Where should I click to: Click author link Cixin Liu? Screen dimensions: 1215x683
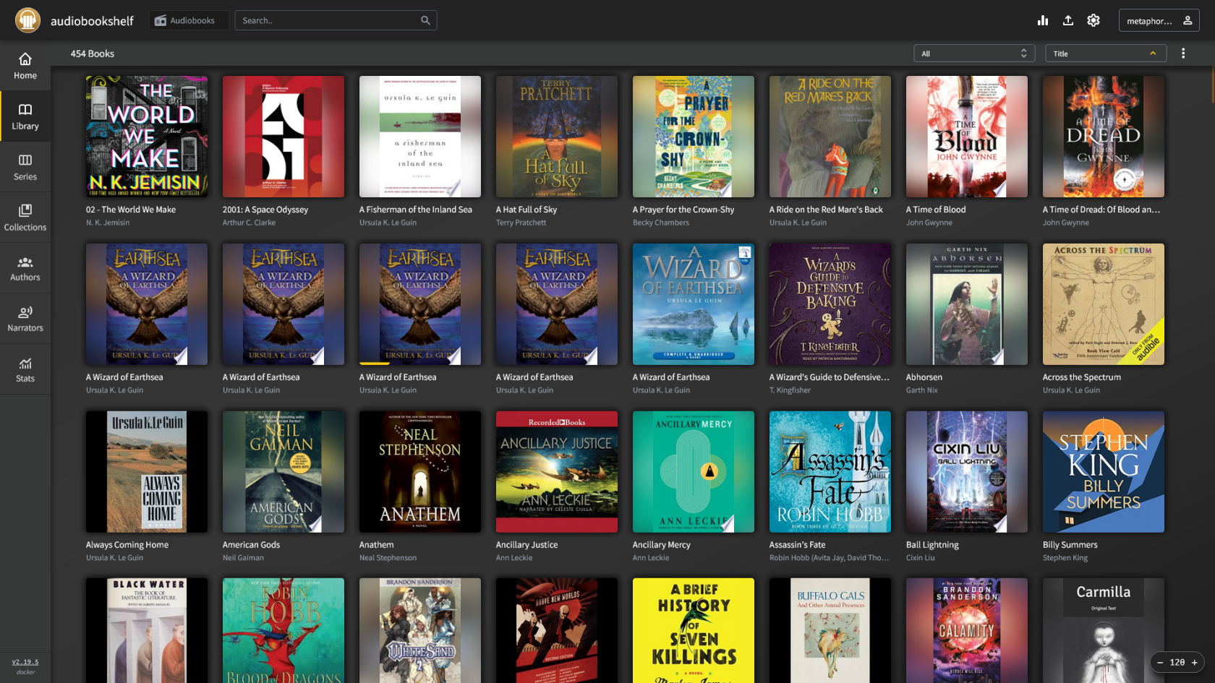(920, 558)
